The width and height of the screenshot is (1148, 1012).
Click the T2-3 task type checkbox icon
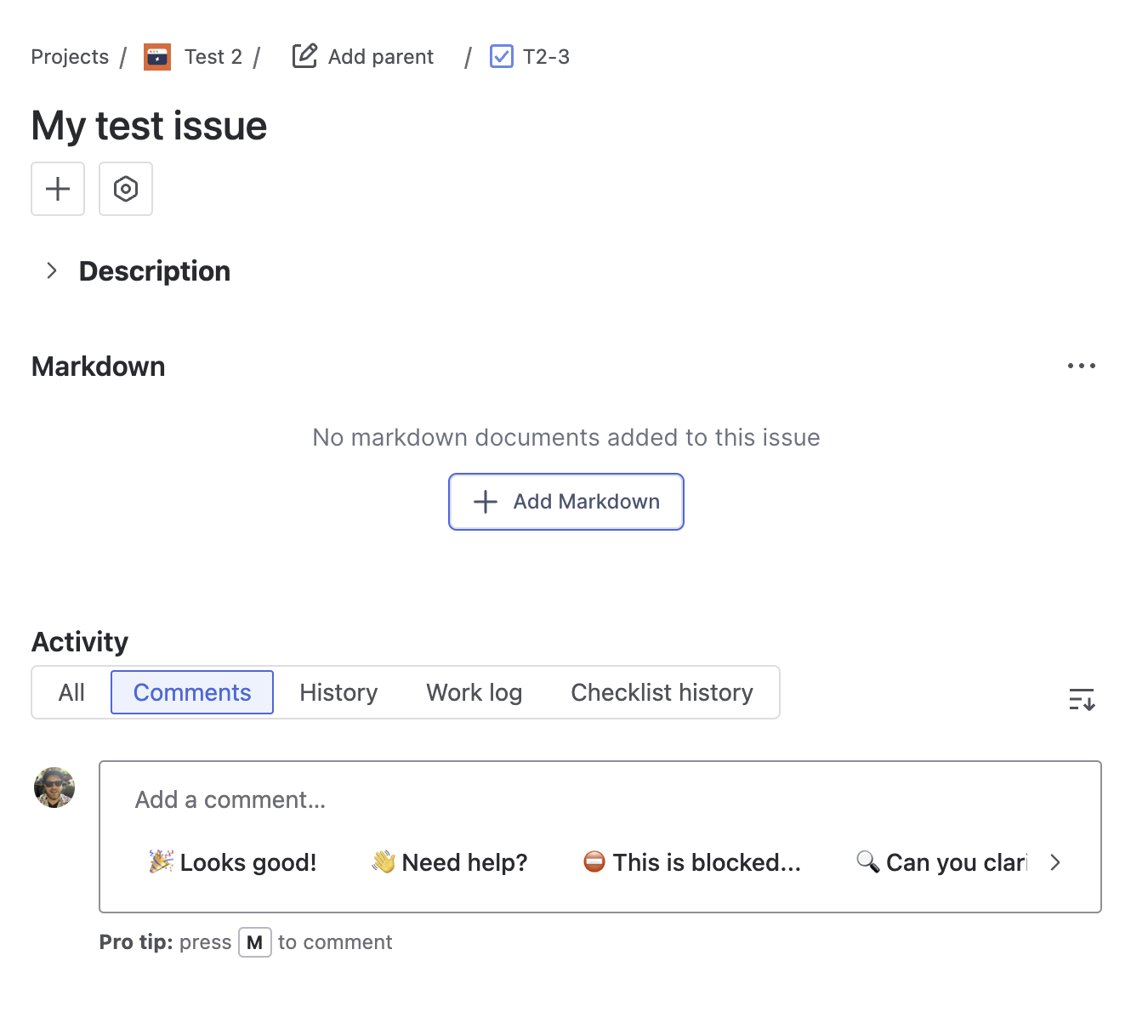click(x=502, y=57)
